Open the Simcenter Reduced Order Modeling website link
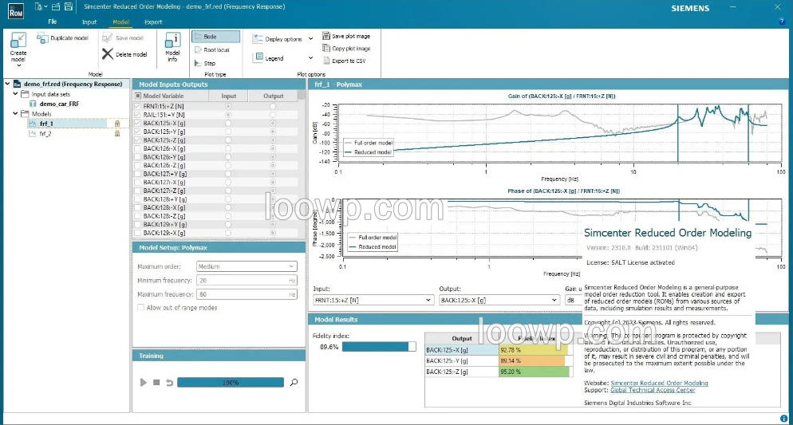793x425 pixels. pyautogui.click(x=659, y=383)
